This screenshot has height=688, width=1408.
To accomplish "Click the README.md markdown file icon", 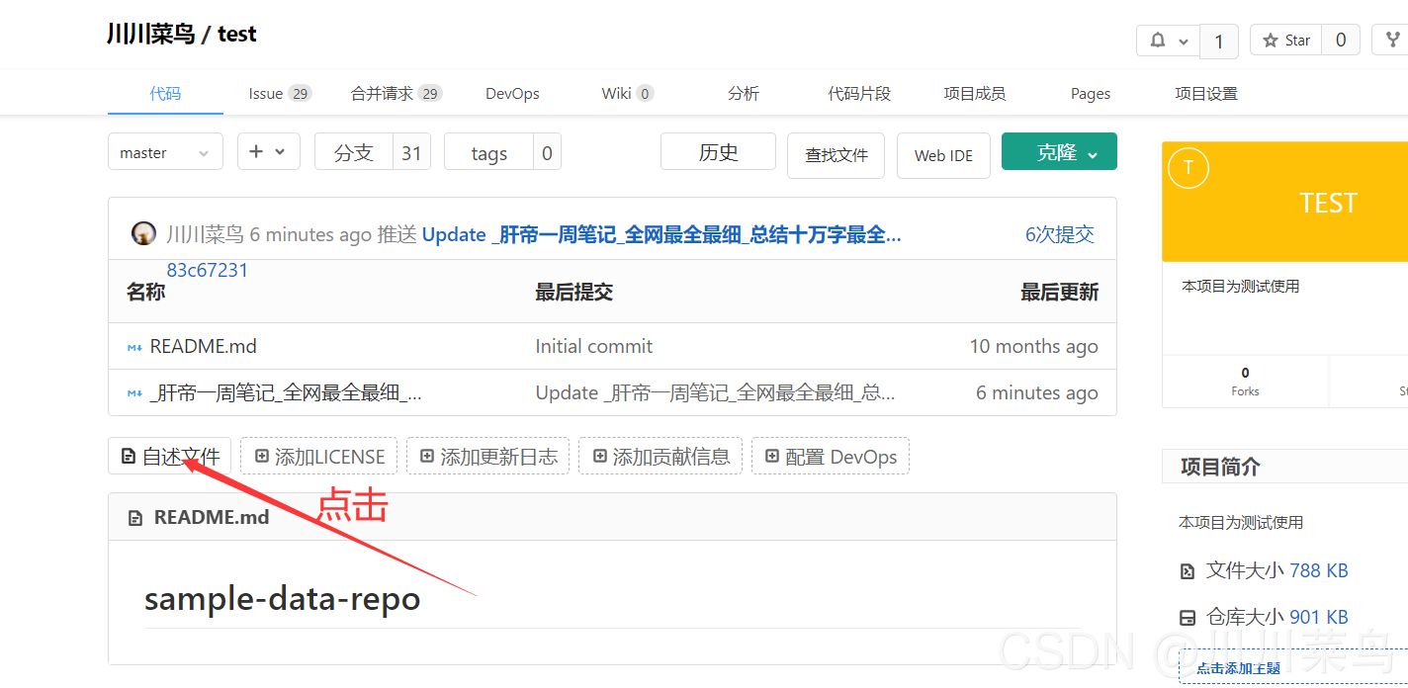I will pos(134,347).
